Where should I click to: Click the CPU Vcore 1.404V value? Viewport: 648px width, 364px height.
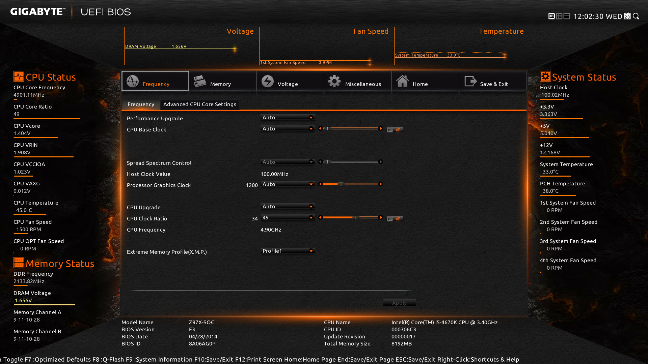(x=22, y=133)
